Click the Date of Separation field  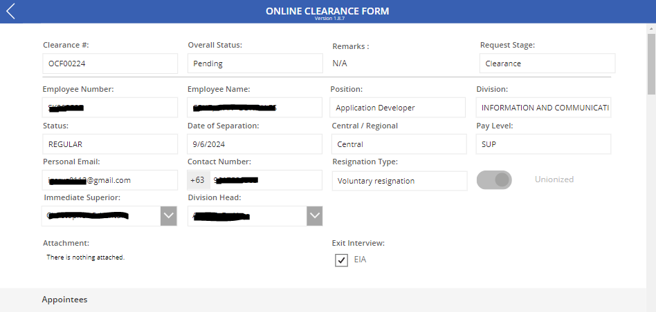255,144
